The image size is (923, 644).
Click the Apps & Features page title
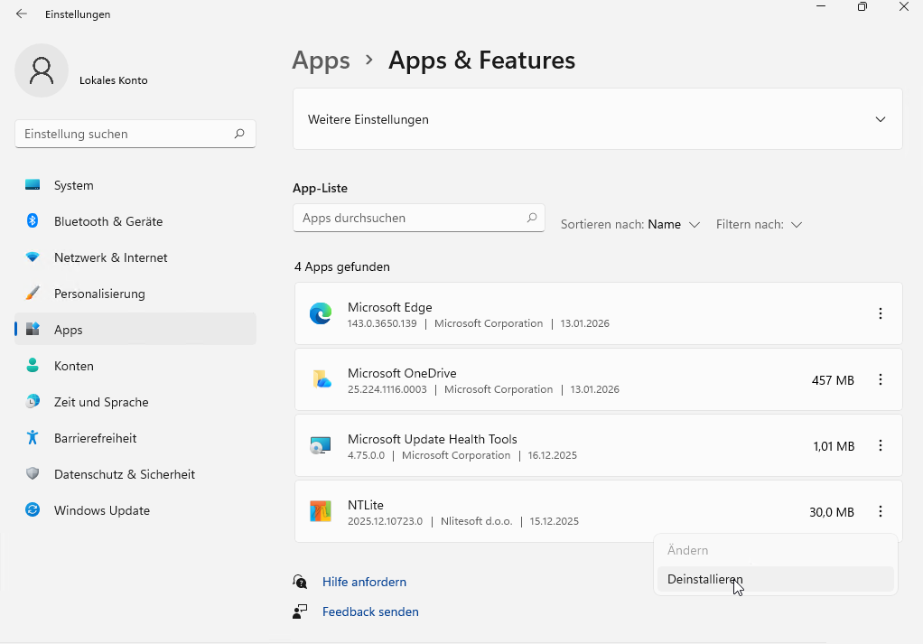click(481, 60)
